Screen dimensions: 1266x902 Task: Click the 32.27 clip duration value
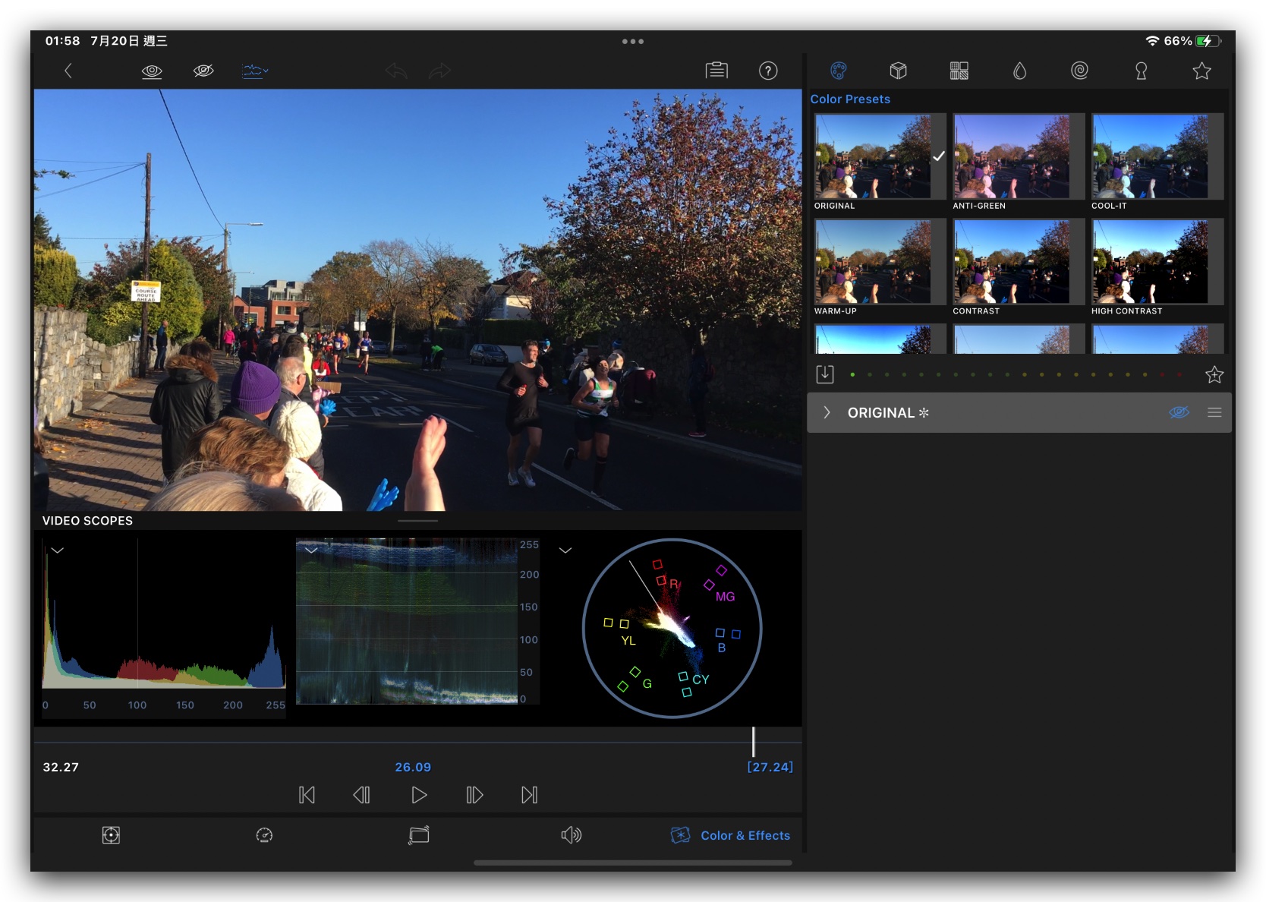click(x=61, y=767)
